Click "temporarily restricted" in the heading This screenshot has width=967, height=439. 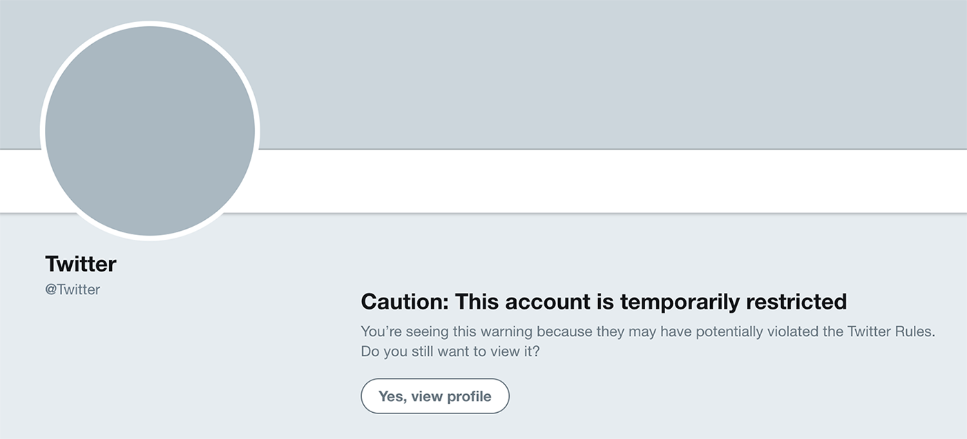tap(734, 302)
